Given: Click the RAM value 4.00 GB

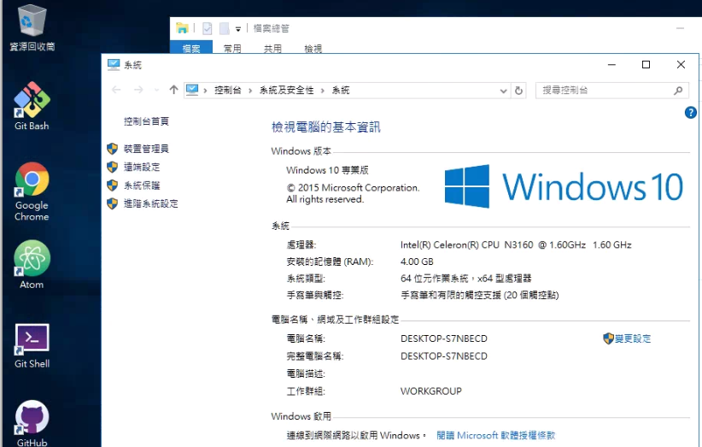Looking at the screenshot, I should coord(417,262).
